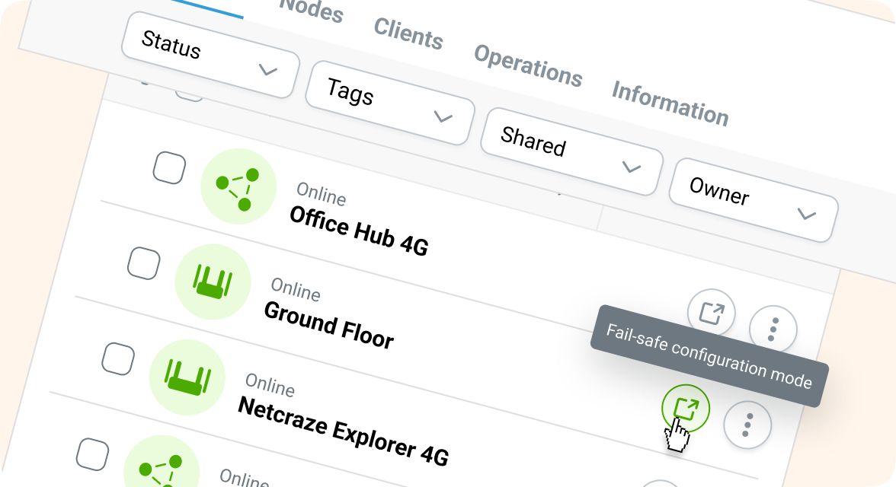Click Online status above Netcraze Explorer 4G
This screenshot has height=487, width=896.
270,385
